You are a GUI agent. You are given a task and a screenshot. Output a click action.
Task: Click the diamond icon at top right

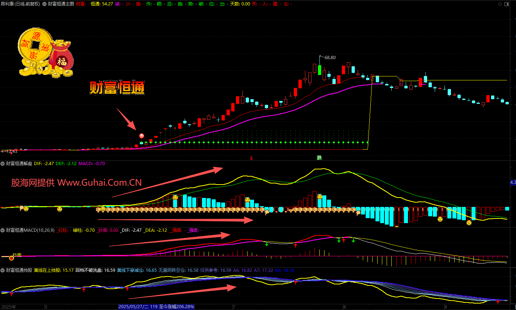tap(500, 4)
